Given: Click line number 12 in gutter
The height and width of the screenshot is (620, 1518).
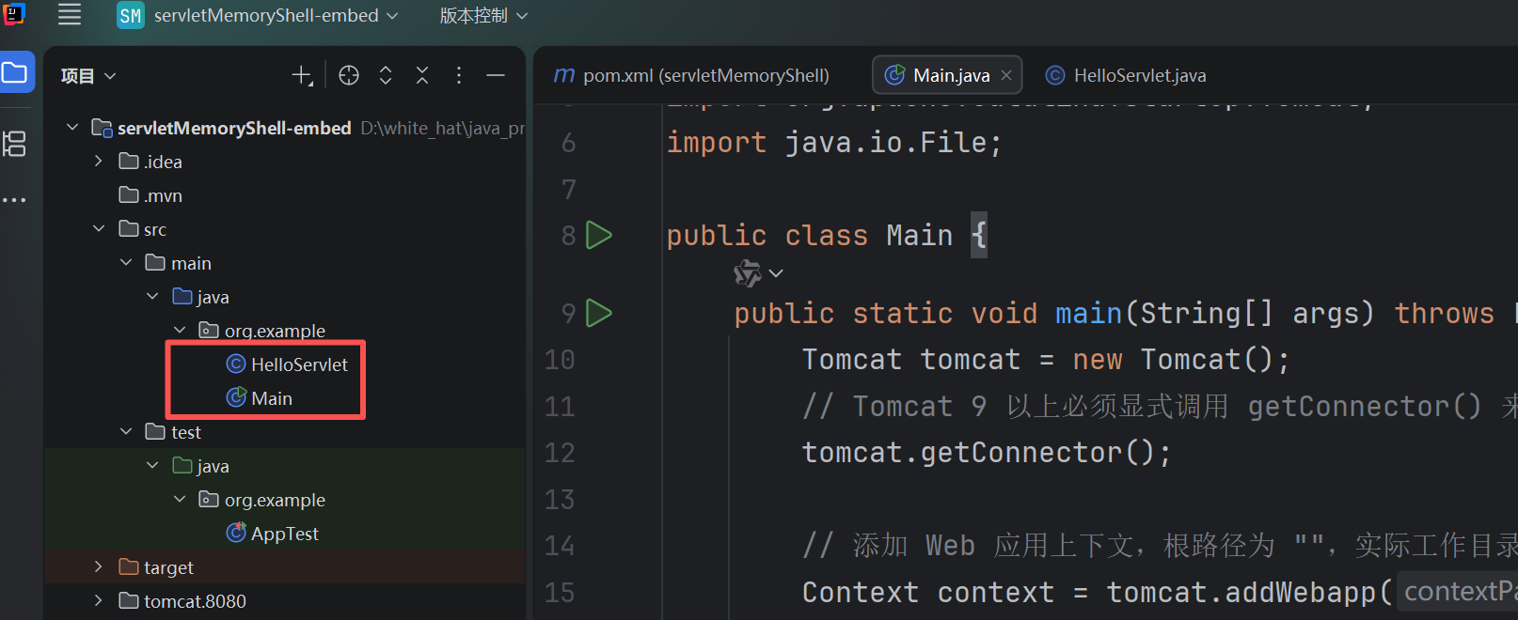Looking at the screenshot, I should coord(560,453).
